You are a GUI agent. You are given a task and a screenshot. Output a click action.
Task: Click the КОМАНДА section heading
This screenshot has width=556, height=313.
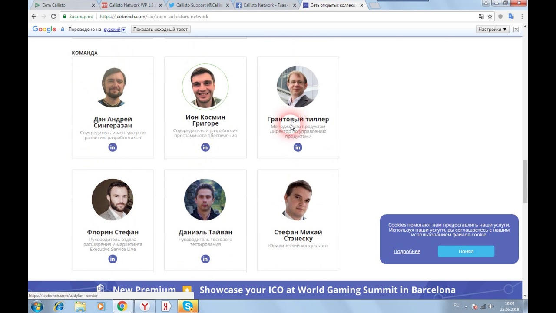click(85, 53)
